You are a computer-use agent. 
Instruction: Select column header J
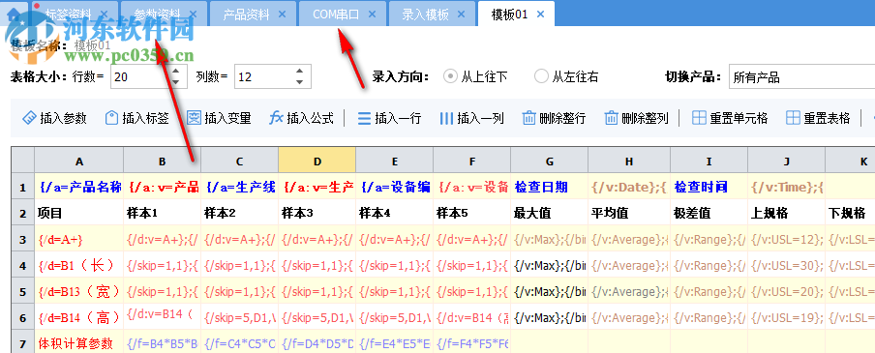tap(787, 162)
